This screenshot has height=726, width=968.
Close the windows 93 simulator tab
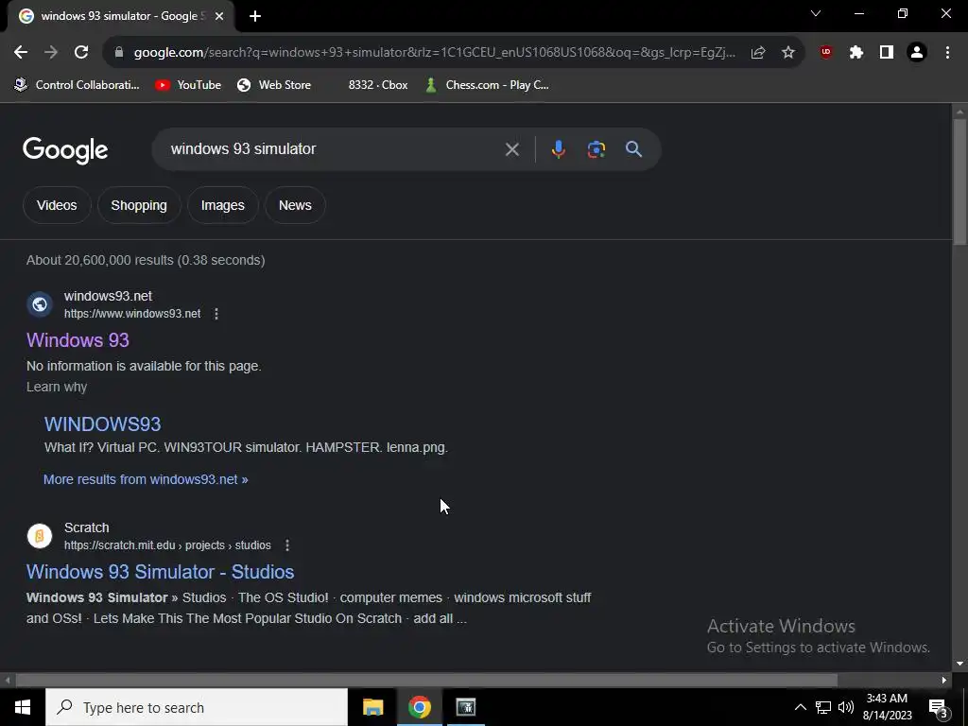pyautogui.click(x=219, y=17)
